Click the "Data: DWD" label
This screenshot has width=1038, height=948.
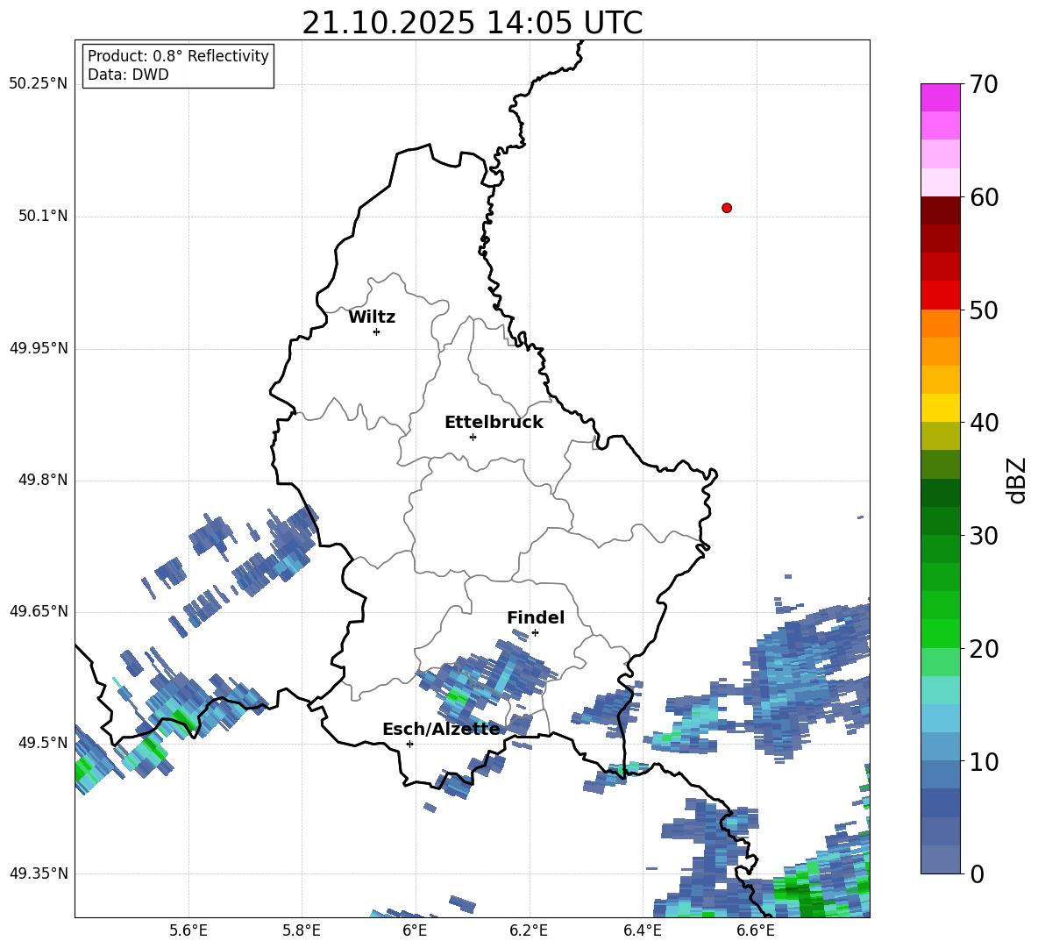(x=128, y=75)
